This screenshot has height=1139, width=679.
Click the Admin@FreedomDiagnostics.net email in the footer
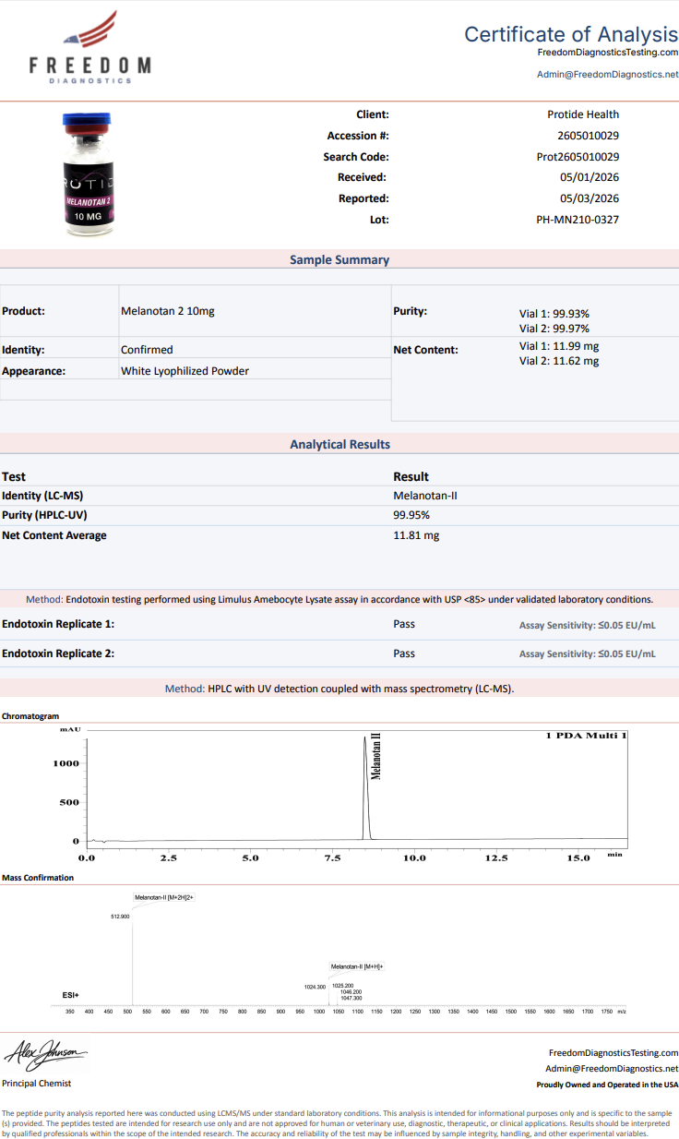click(x=612, y=1068)
